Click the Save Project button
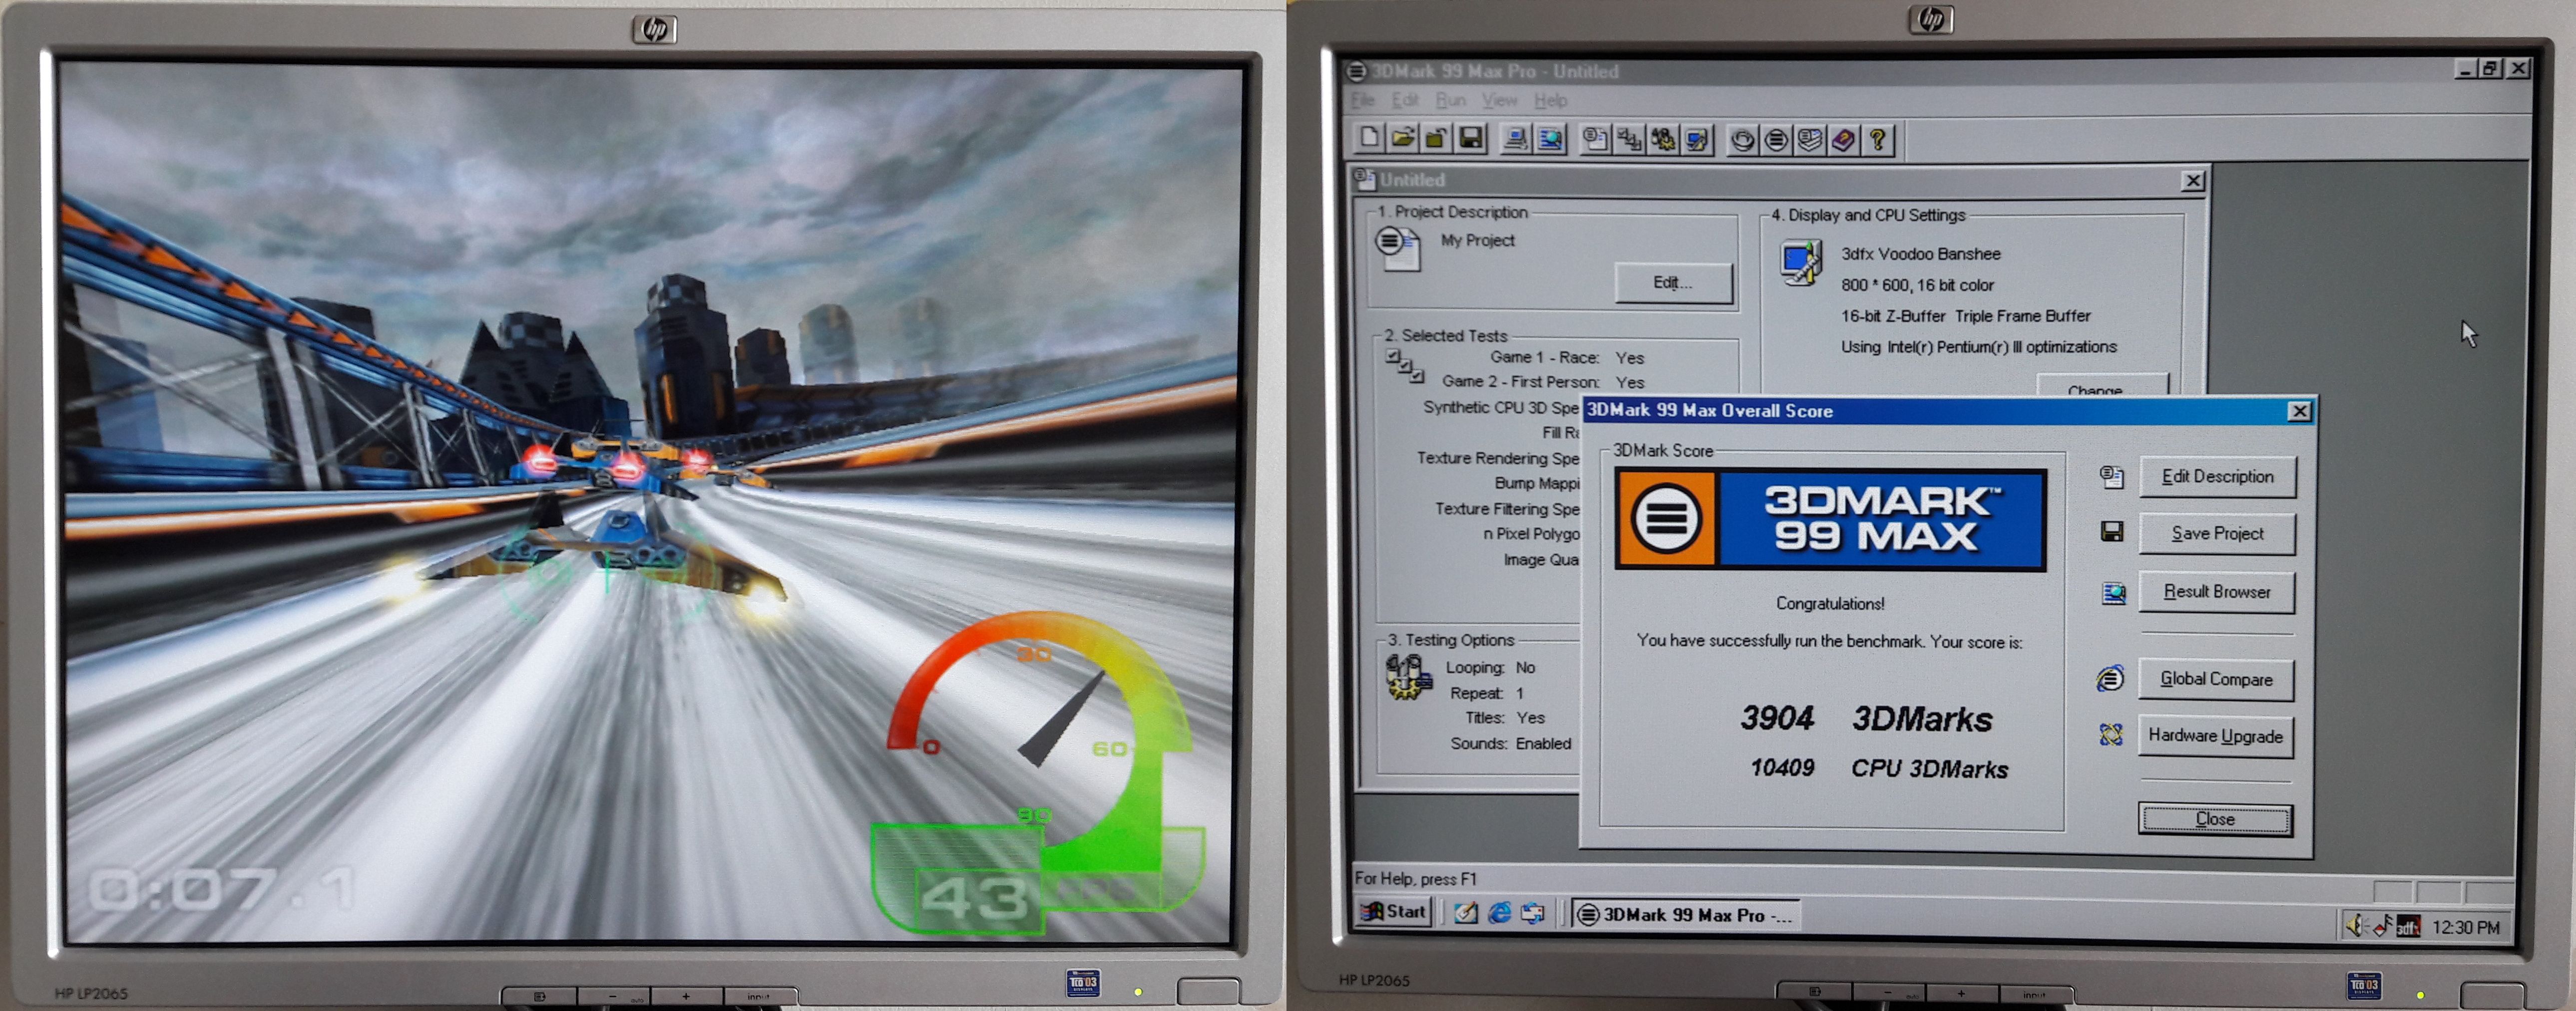 pyautogui.click(x=2216, y=533)
